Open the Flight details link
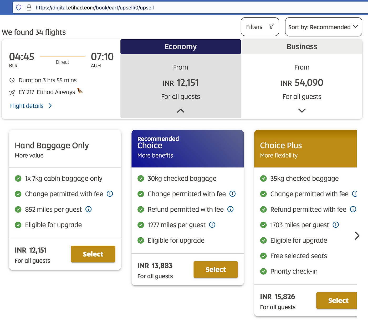The width and height of the screenshot is (368, 326). click(x=27, y=106)
